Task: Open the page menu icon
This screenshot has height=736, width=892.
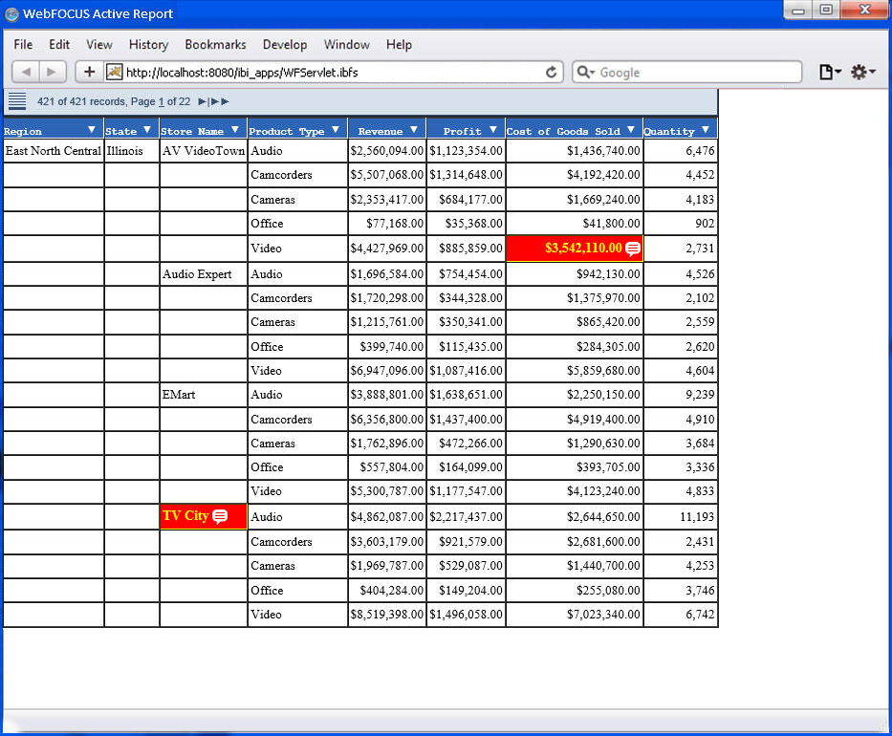Action: (x=830, y=73)
